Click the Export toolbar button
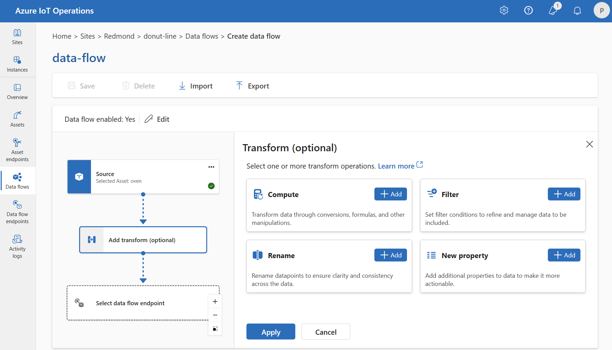Viewport: 612px width, 350px height. click(x=253, y=86)
